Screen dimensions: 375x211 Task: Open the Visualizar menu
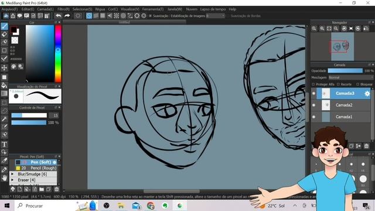(130, 9)
